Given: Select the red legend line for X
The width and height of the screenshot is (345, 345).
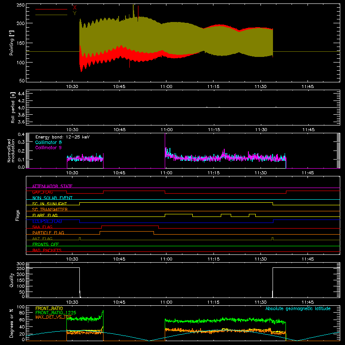Looking at the screenshot, I should (51, 9).
